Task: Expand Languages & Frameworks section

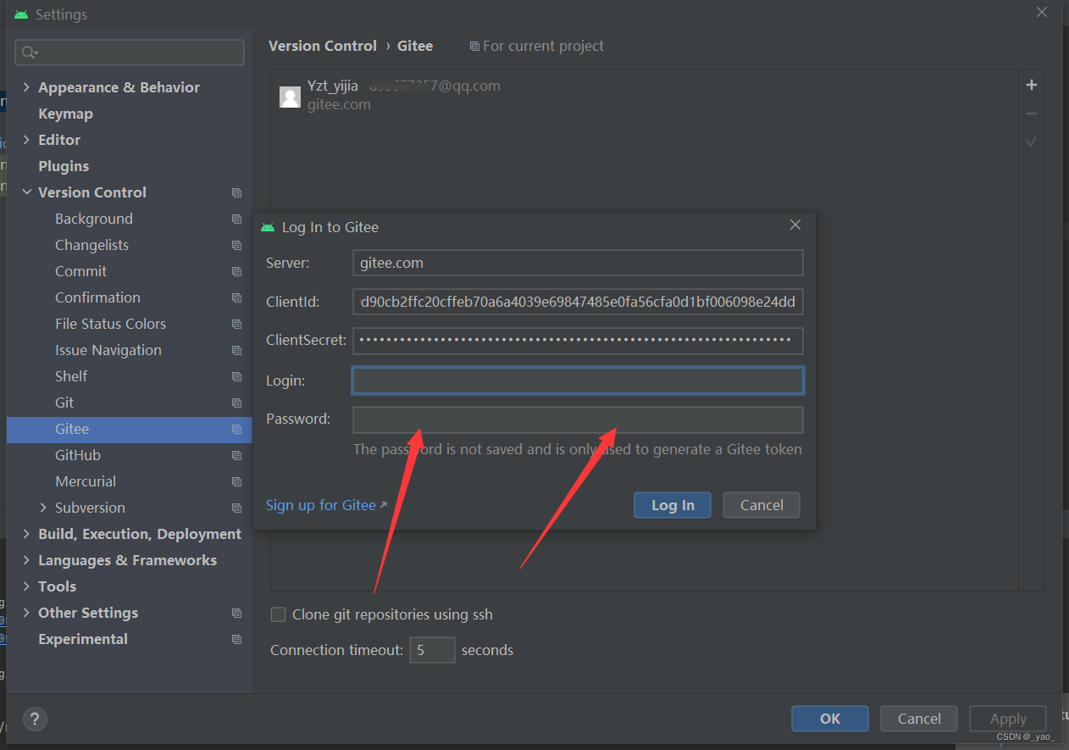Action: (26, 560)
